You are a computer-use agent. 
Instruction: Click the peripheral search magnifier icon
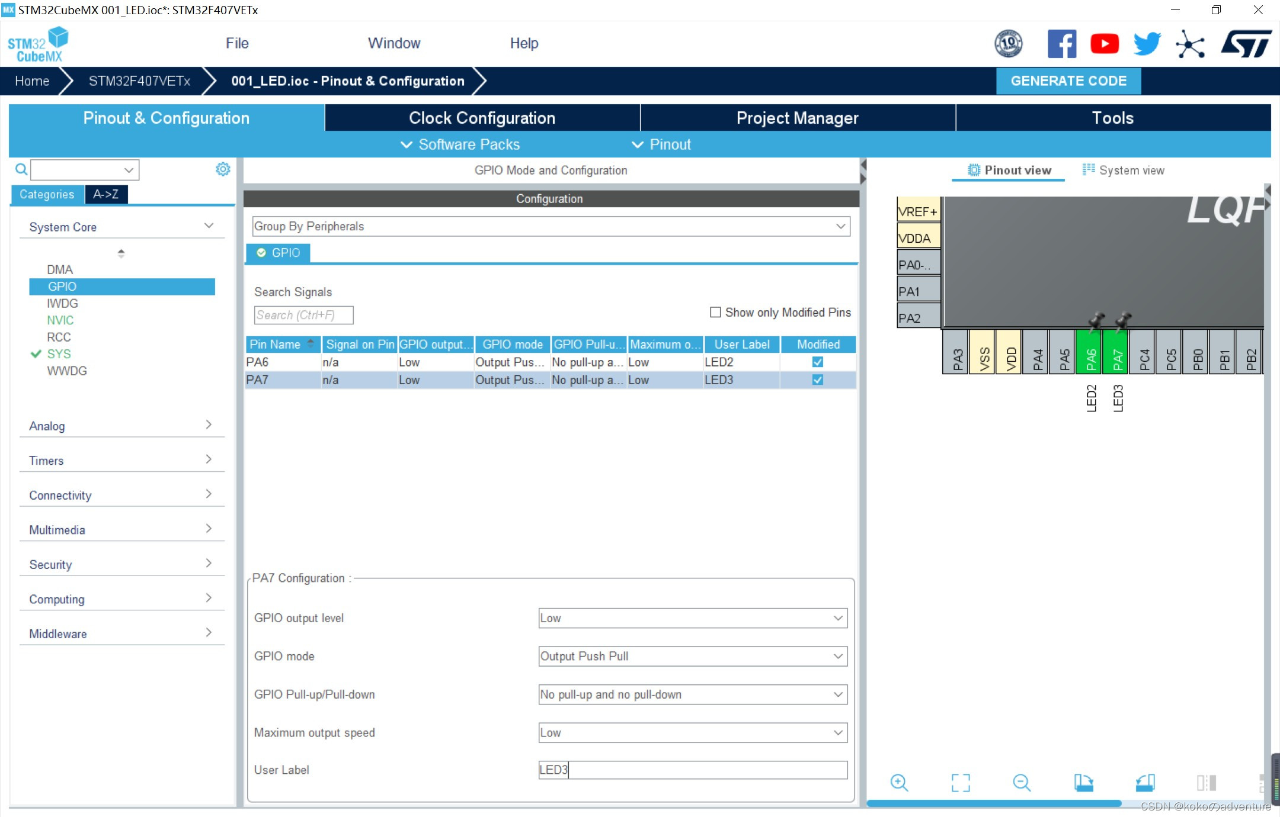coord(21,170)
